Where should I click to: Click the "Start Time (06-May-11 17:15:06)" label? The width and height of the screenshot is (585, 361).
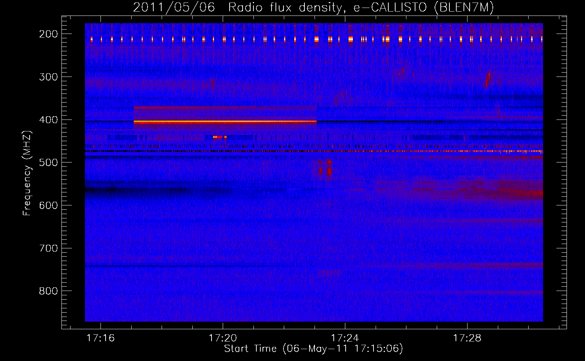pos(313,348)
